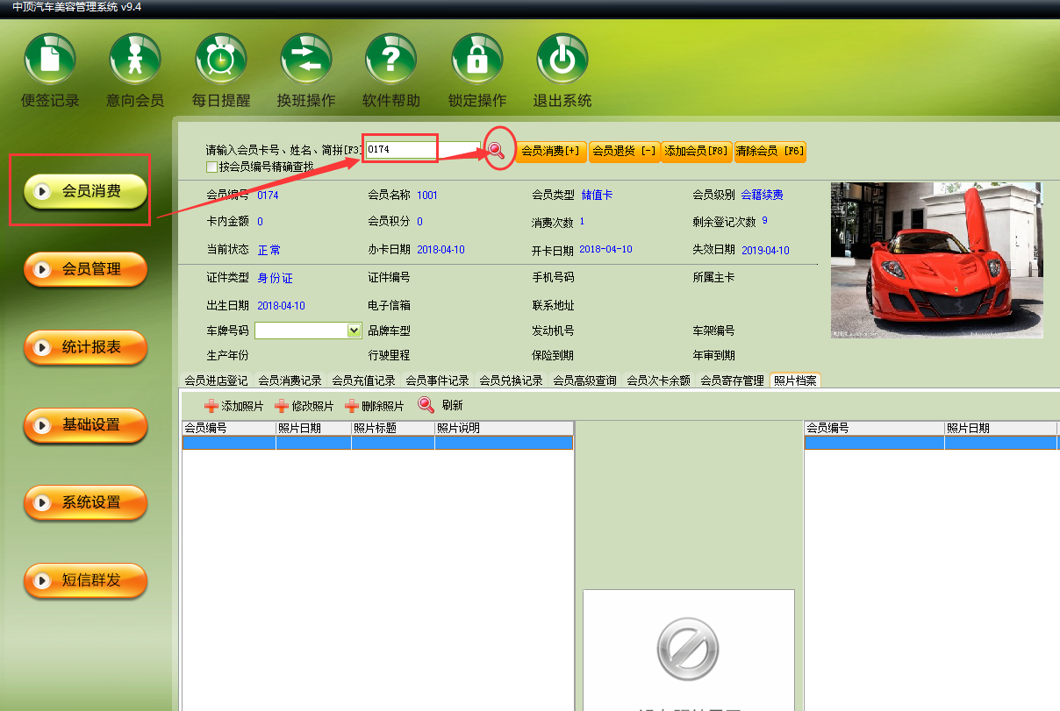The image size is (1060, 711).
Task: Click the 清除会员[F6] button
Action: [770, 151]
